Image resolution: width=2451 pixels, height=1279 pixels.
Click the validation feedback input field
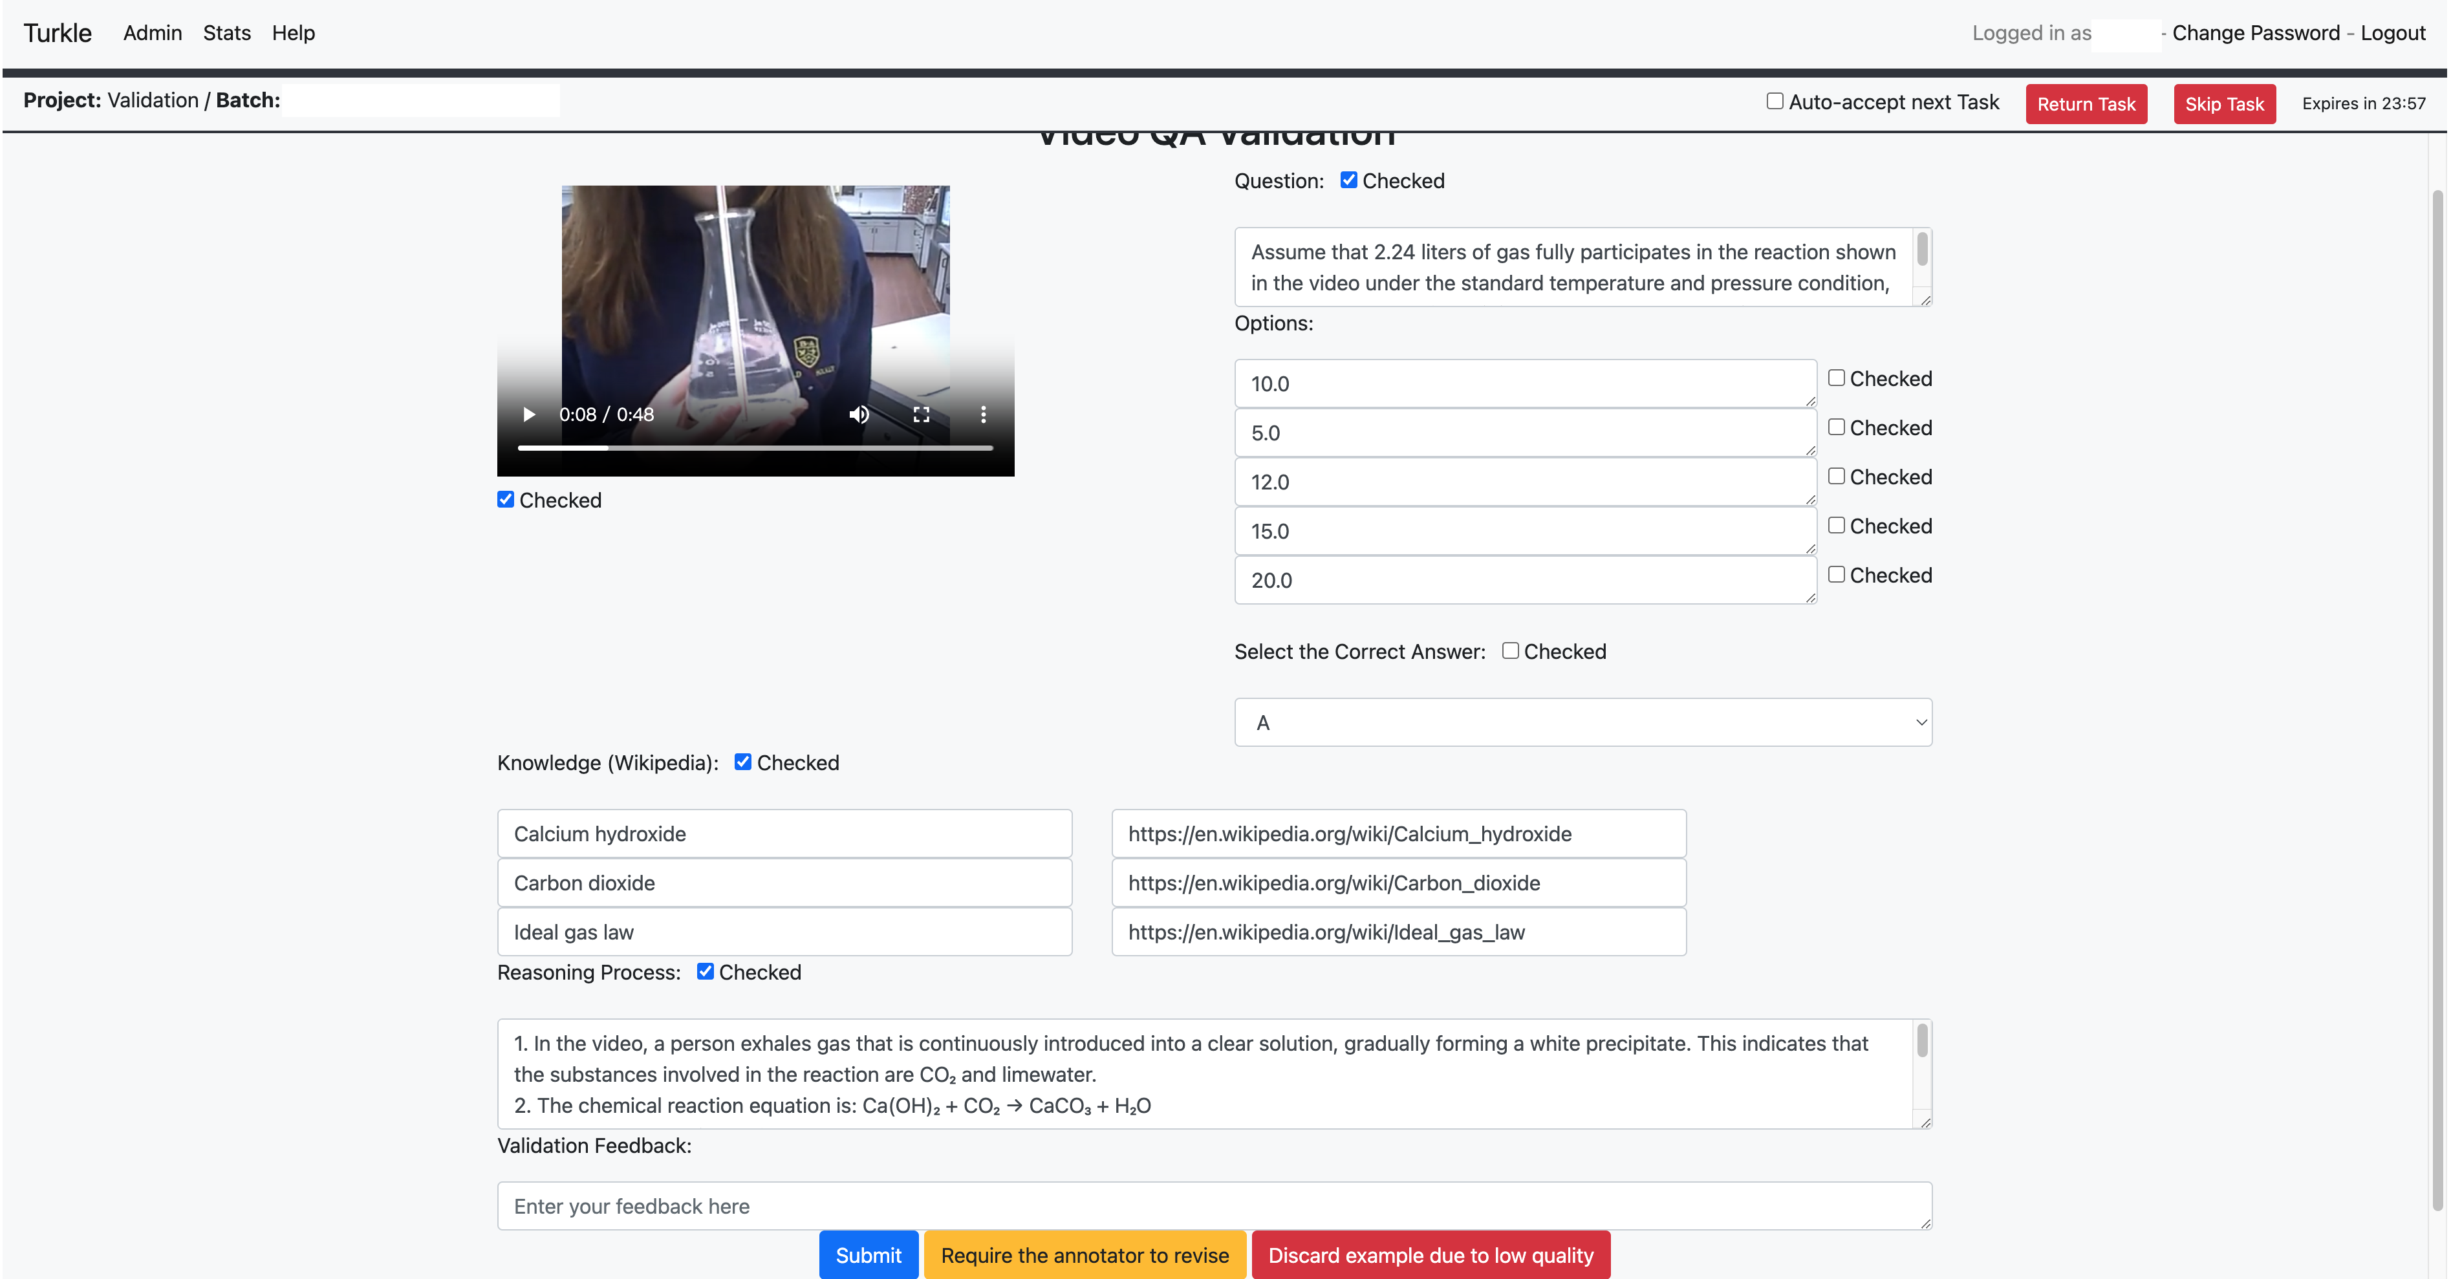(1213, 1206)
